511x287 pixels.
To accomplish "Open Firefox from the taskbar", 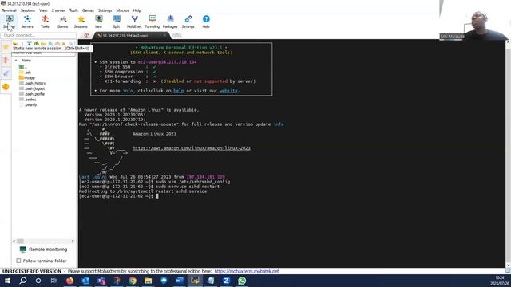I will (69, 281).
